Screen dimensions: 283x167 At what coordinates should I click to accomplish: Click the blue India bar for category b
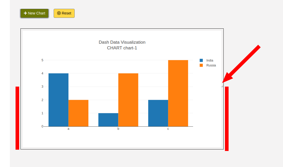[108, 120]
